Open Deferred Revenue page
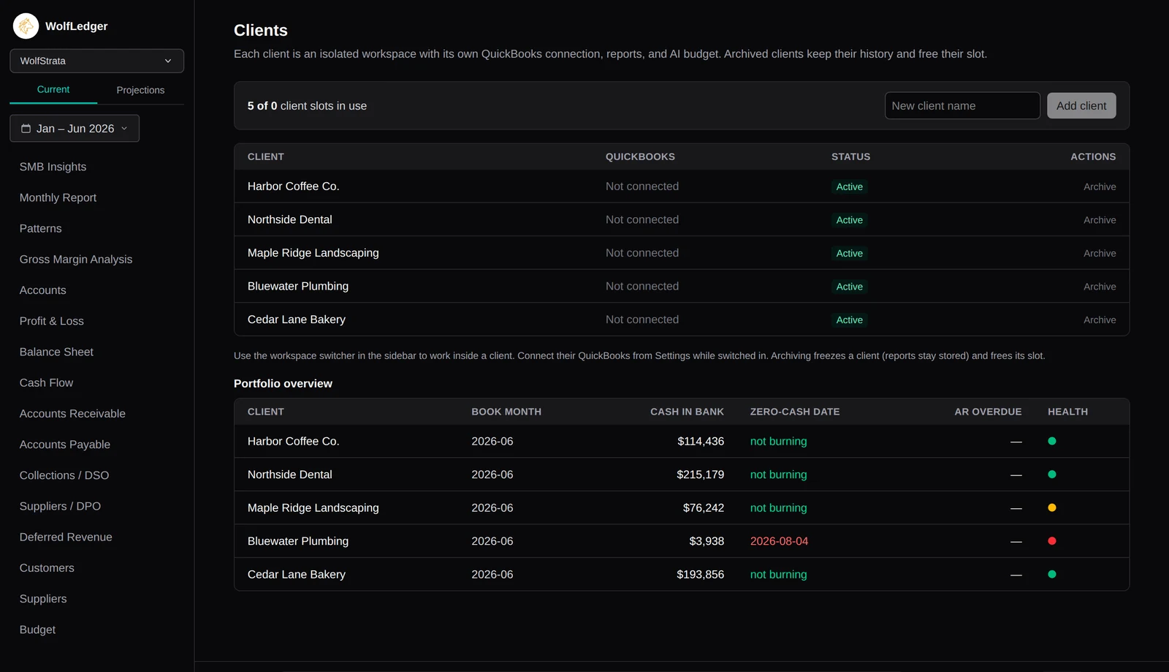1169x672 pixels. pyautogui.click(x=66, y=537)
